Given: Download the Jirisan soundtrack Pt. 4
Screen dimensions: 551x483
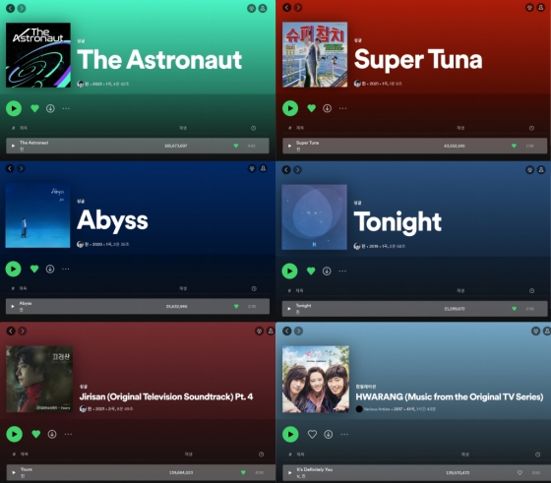Looking at the screenshot, I should pyautogui.click(x=52, y=434).
